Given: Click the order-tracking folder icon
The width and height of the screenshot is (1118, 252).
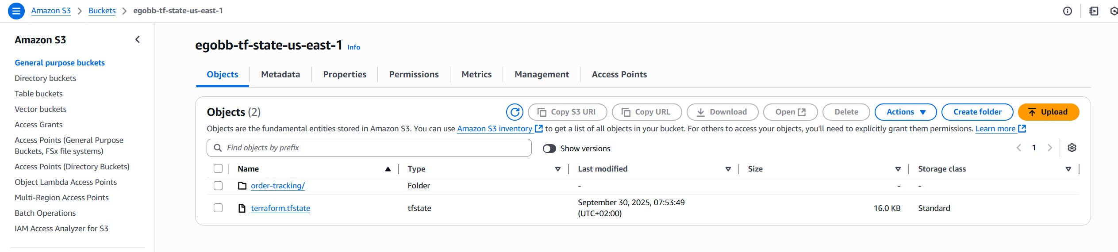Looking at the screenshot, I should (x=242, y=186).
